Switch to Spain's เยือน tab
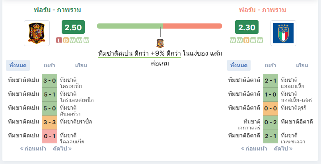 coord(81,66)
